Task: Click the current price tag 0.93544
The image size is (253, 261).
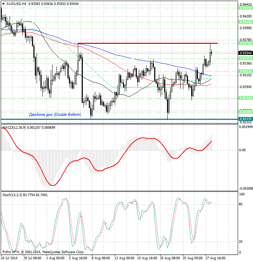Action: click(246, 53)
